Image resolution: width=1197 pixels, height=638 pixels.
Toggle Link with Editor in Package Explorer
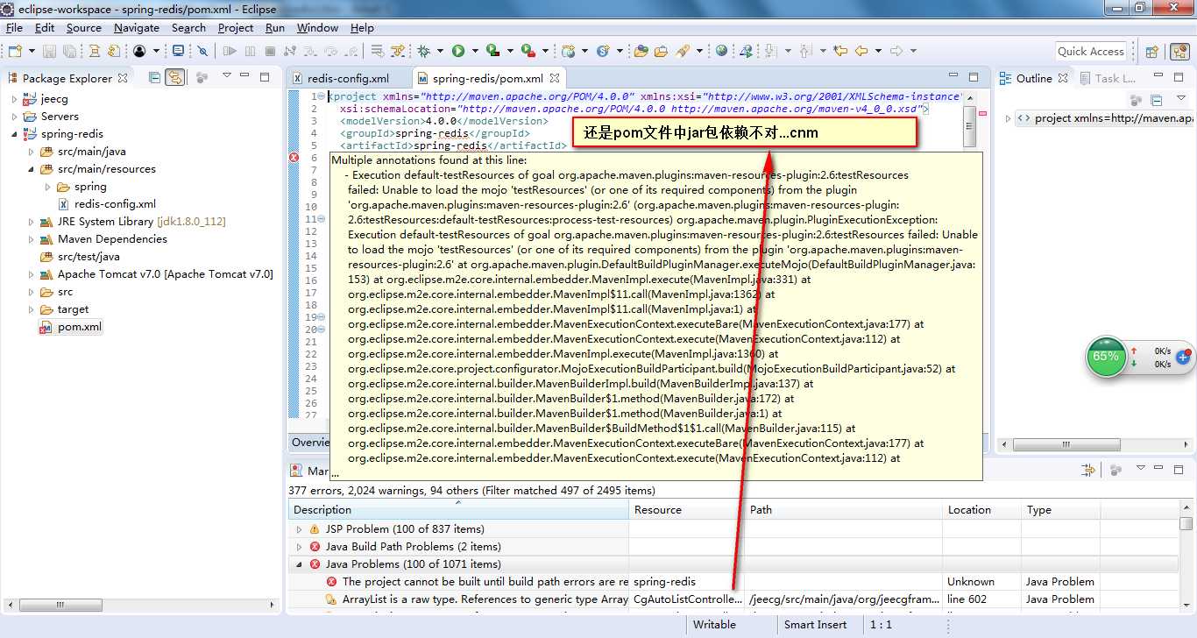point(175,77)
